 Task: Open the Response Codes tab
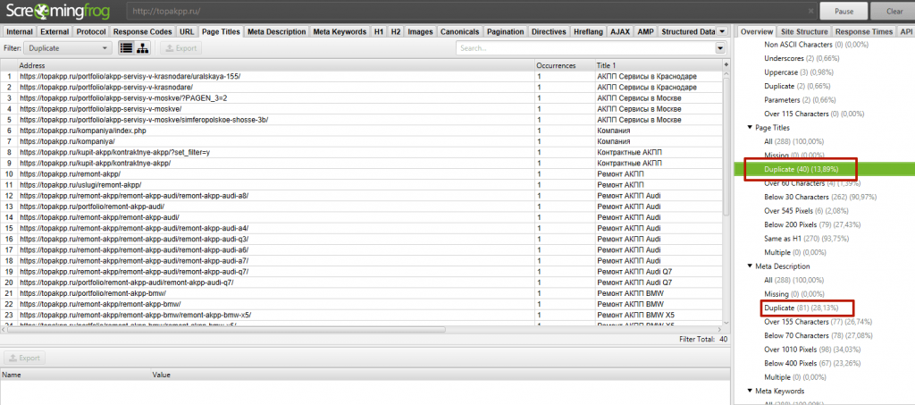(x=143, y=31)
